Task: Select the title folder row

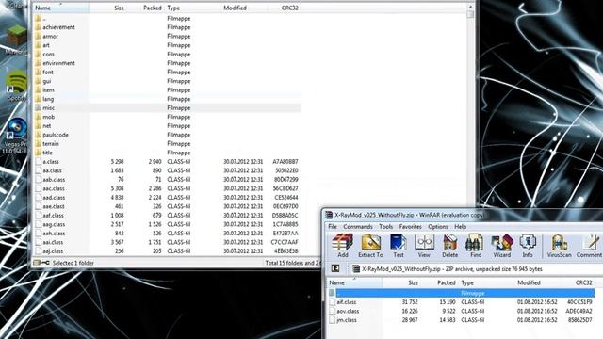Action: coord(168,153)
